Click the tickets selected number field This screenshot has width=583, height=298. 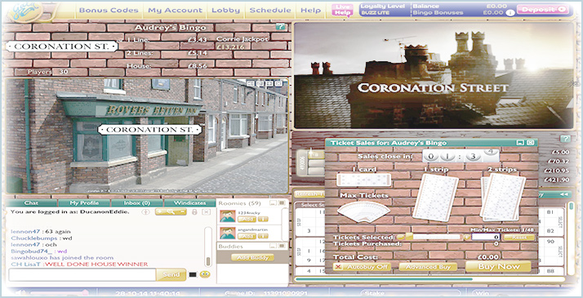[486, 237]
